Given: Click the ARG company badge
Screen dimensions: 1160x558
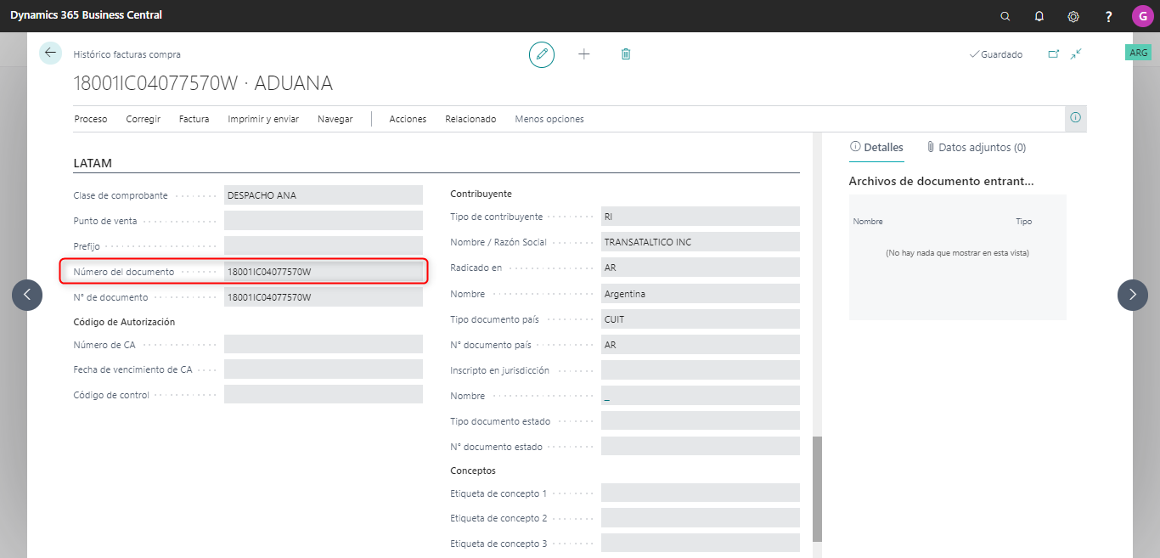Looking at the screenshot, I should tap(1138, 53).
